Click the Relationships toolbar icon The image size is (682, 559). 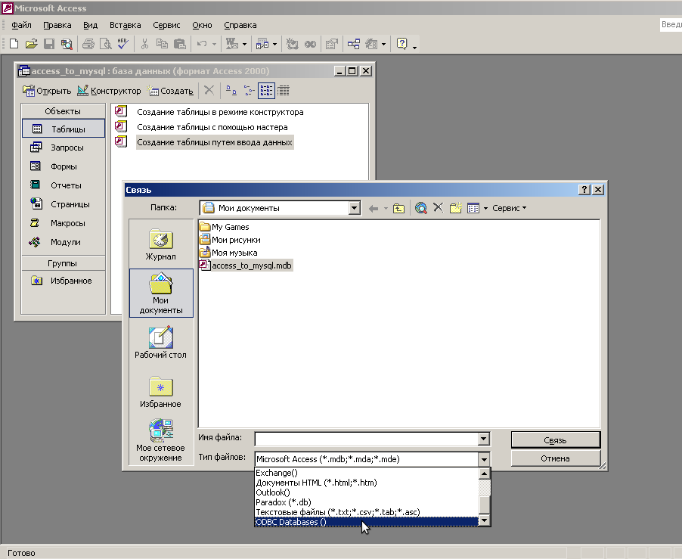tap(354, 44)
